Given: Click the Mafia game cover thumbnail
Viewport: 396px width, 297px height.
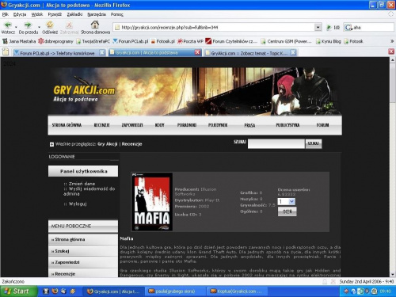Looking at the screenshot, I should coord(152,202).
